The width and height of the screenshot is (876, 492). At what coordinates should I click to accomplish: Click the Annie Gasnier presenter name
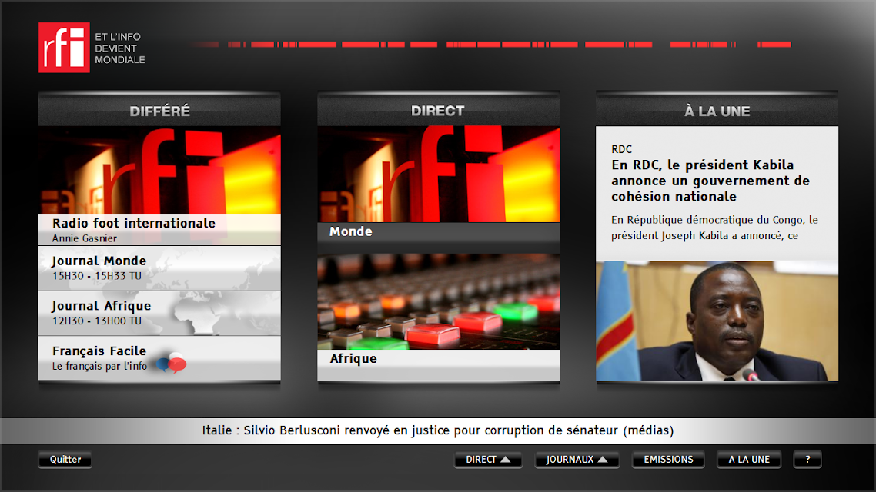pos(85,238)
